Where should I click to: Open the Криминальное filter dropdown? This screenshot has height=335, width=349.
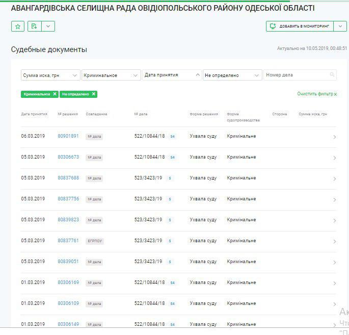111,75
